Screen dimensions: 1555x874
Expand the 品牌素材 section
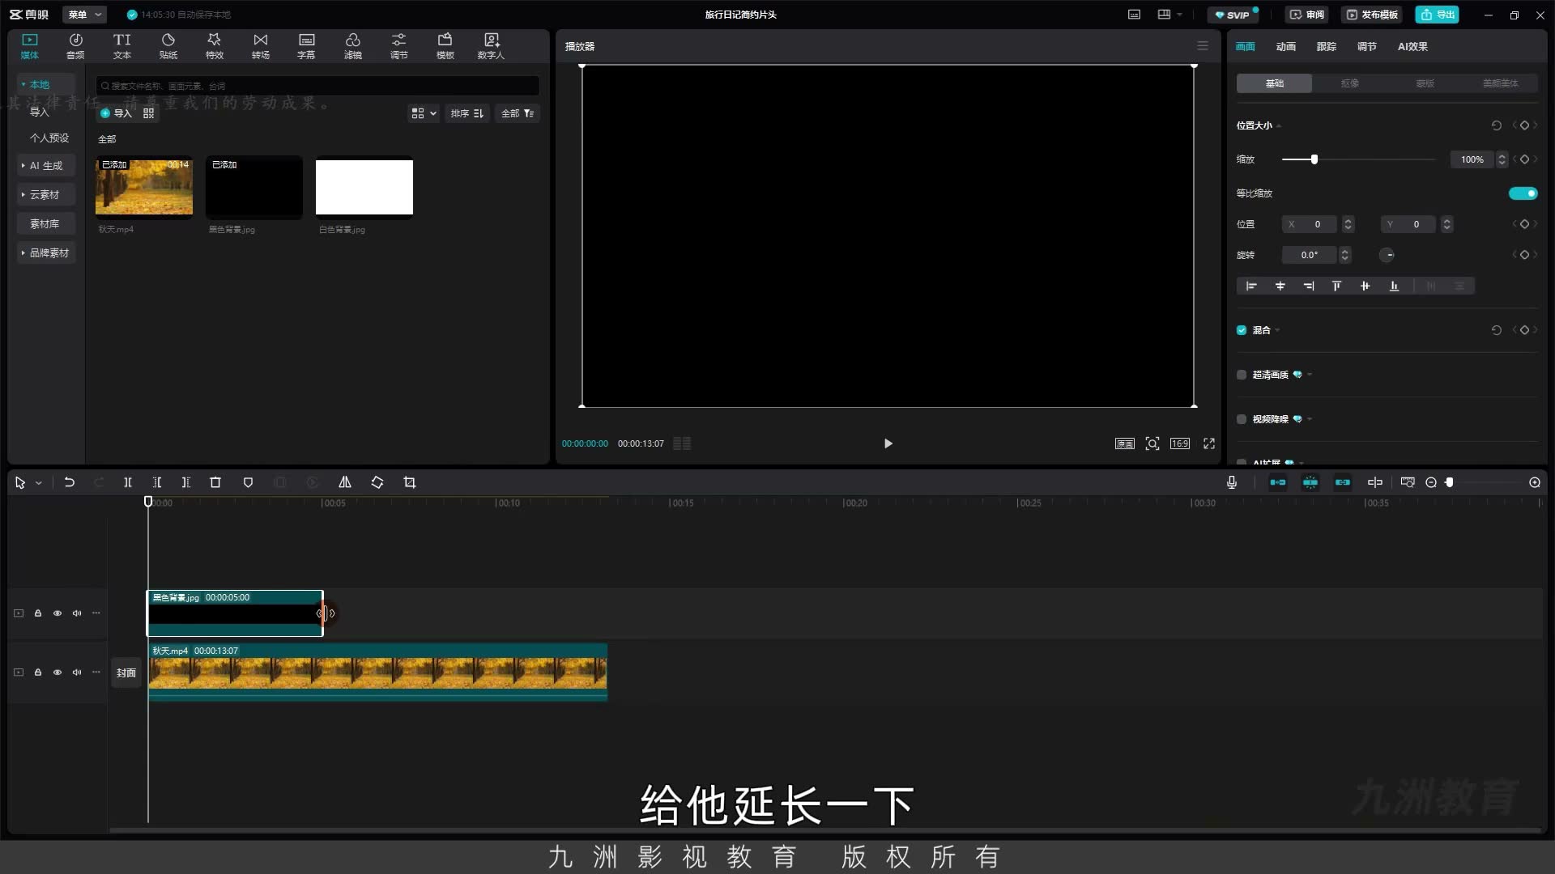pyautogui.click(x=45, y=252)
